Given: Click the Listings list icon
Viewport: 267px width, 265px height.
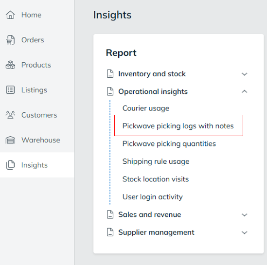Looking at the screenshot, I should click(10, 90).
